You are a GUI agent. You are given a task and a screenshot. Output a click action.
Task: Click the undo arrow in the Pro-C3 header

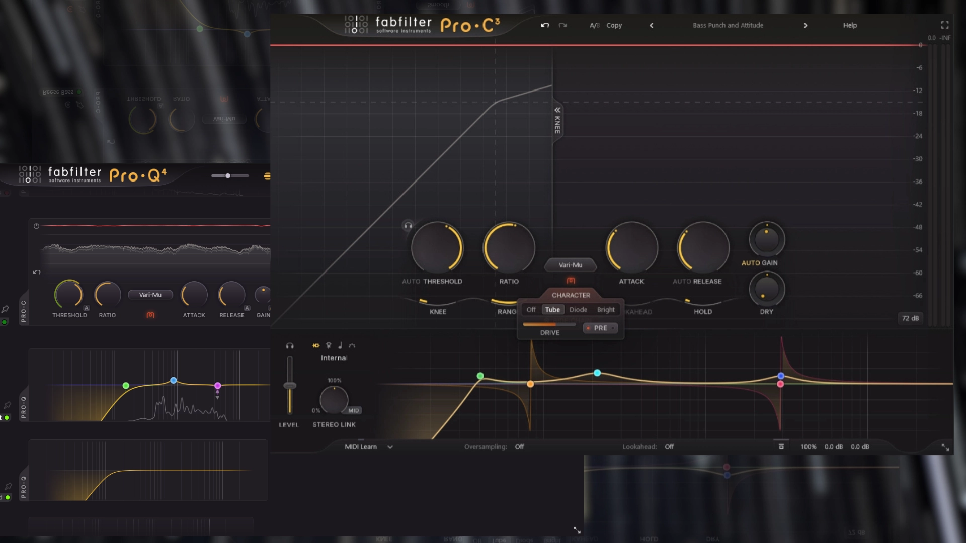point(545,25)
